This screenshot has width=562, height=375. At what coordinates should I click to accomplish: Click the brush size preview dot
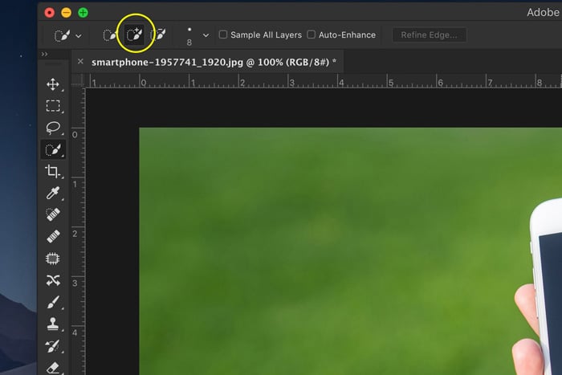point(189,30)
